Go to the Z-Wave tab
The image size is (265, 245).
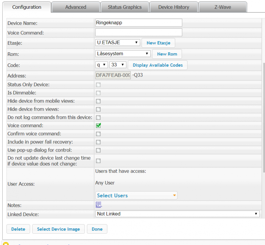(223, 7)
